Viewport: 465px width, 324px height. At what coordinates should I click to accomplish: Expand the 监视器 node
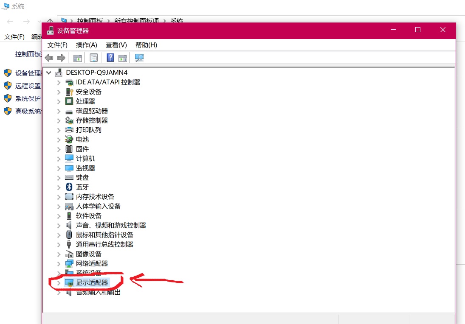(x=59, y=168)
